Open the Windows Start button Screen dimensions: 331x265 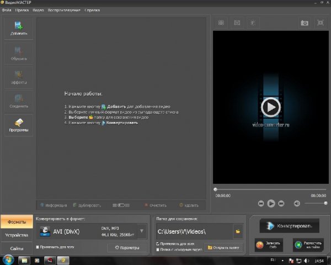pyautogui.click(x=8, y=260)
